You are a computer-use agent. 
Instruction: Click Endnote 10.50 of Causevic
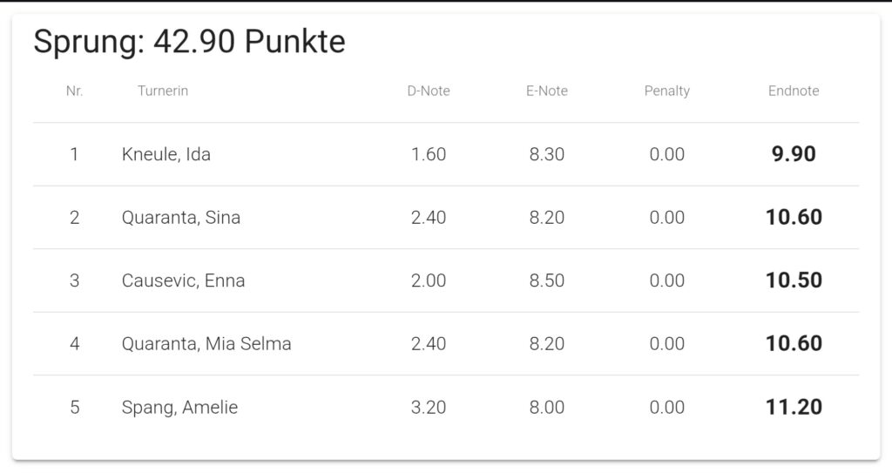(x=794, y=280)
